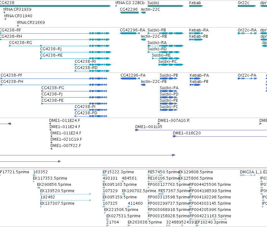Open the CG4238-RJ transcript label
The image size is (267, 227).
[51, 49]
